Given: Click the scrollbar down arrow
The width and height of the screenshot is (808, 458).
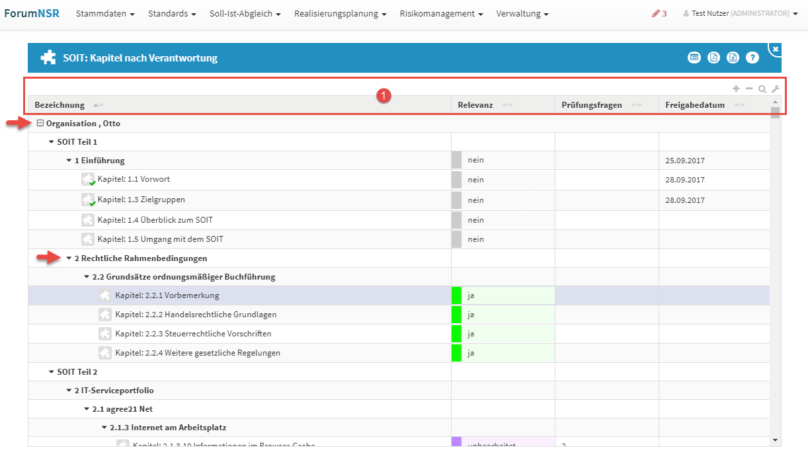Looking at the screenshot, I should [x=775, y=439].
